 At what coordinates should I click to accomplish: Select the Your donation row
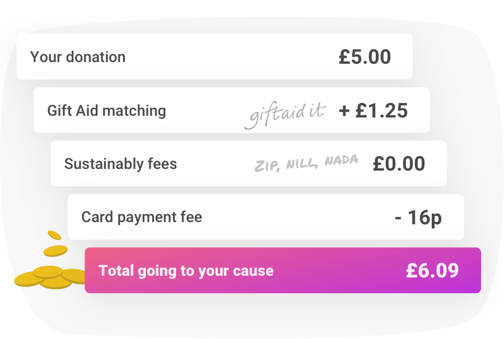click(x=214, y=57)
